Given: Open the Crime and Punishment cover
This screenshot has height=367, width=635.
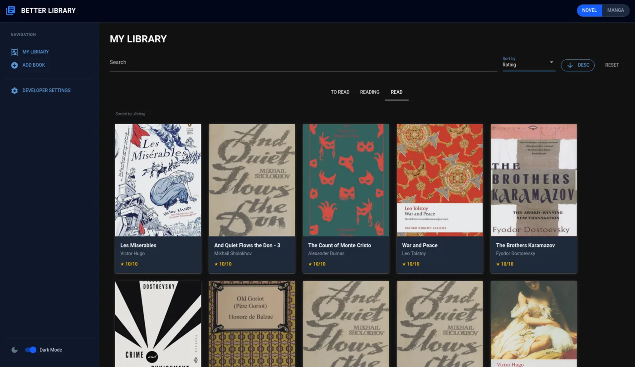Looking at the screenshot, I should (x=158, y=324).
